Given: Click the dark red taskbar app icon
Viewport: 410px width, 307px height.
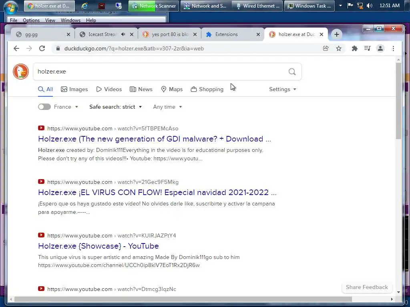Looking at the screenshot, I should coord(101,6).
